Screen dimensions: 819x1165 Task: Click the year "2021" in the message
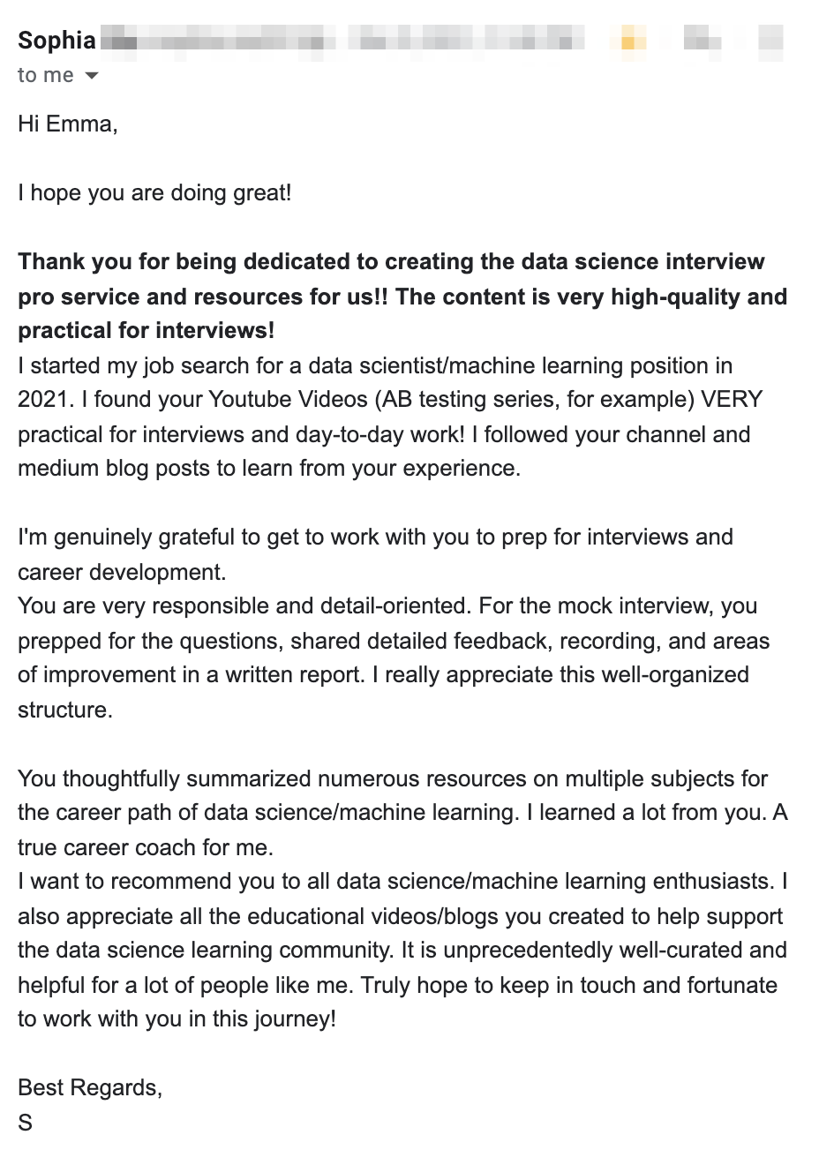point(43,400)
